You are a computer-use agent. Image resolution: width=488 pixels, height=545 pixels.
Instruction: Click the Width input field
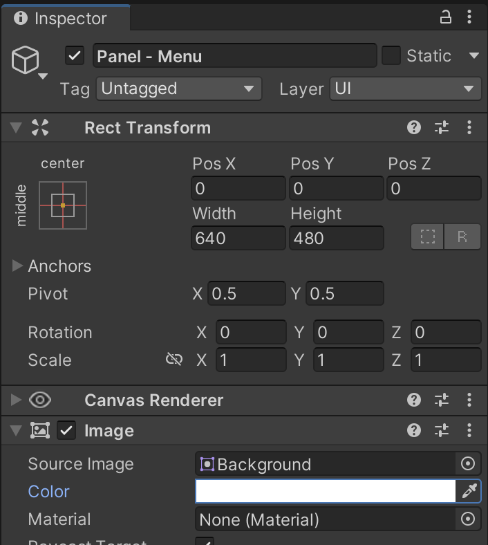click(238, 238)
